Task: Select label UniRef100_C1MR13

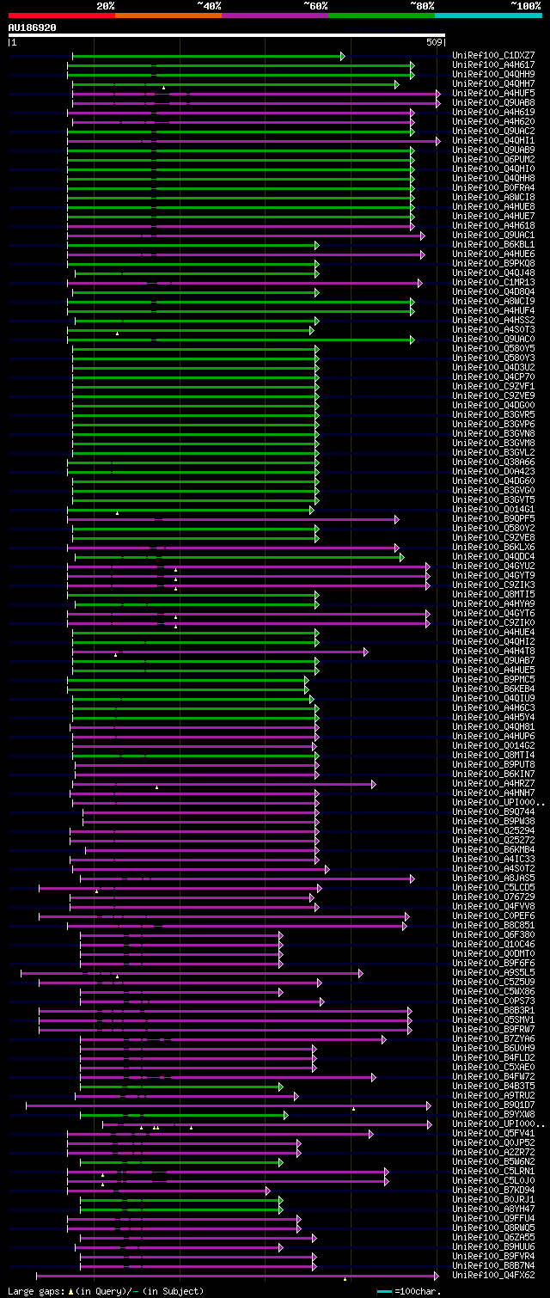Action: 493,283
